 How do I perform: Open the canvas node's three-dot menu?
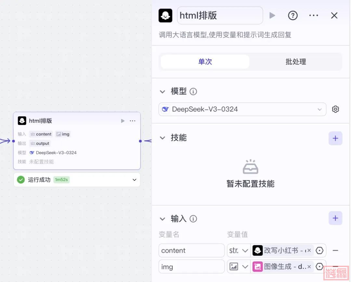click(133, 121)
